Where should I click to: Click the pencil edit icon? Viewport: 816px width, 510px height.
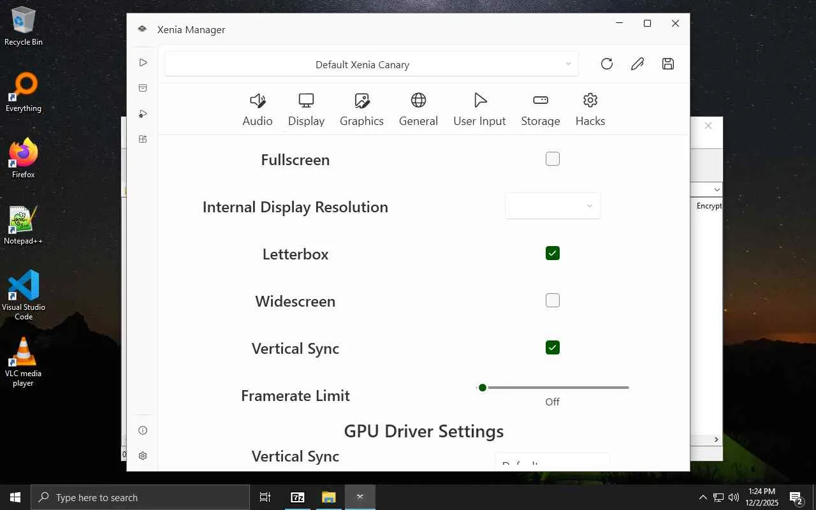pos(637,64)
